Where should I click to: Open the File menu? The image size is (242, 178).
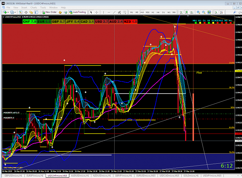[x=9, y=8]
